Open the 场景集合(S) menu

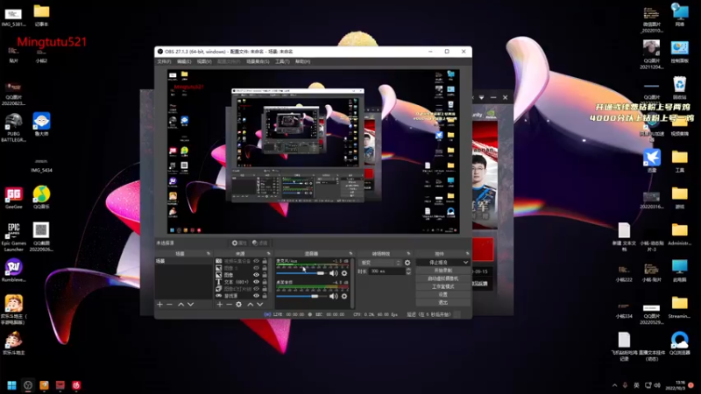(x=258, y=61)
